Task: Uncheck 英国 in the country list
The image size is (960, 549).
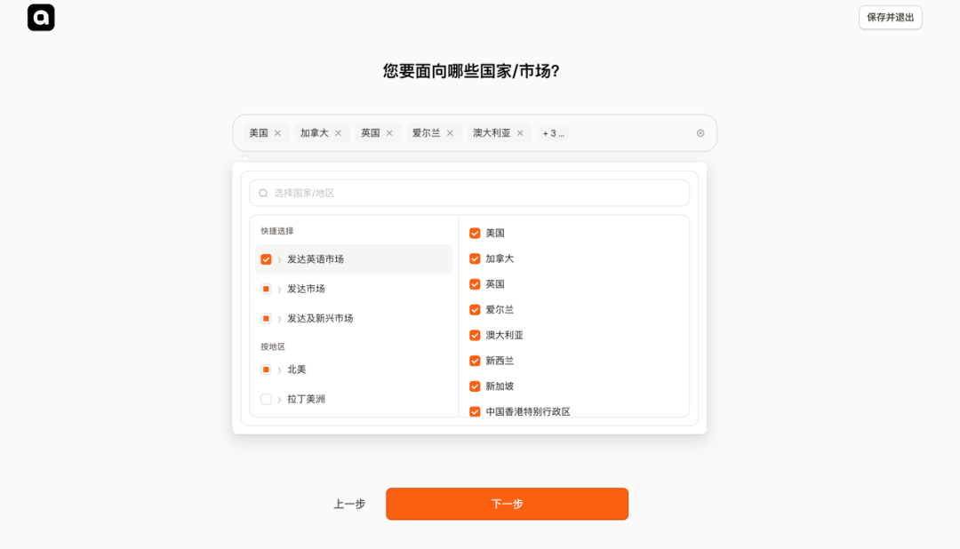Action: (475, 284)
